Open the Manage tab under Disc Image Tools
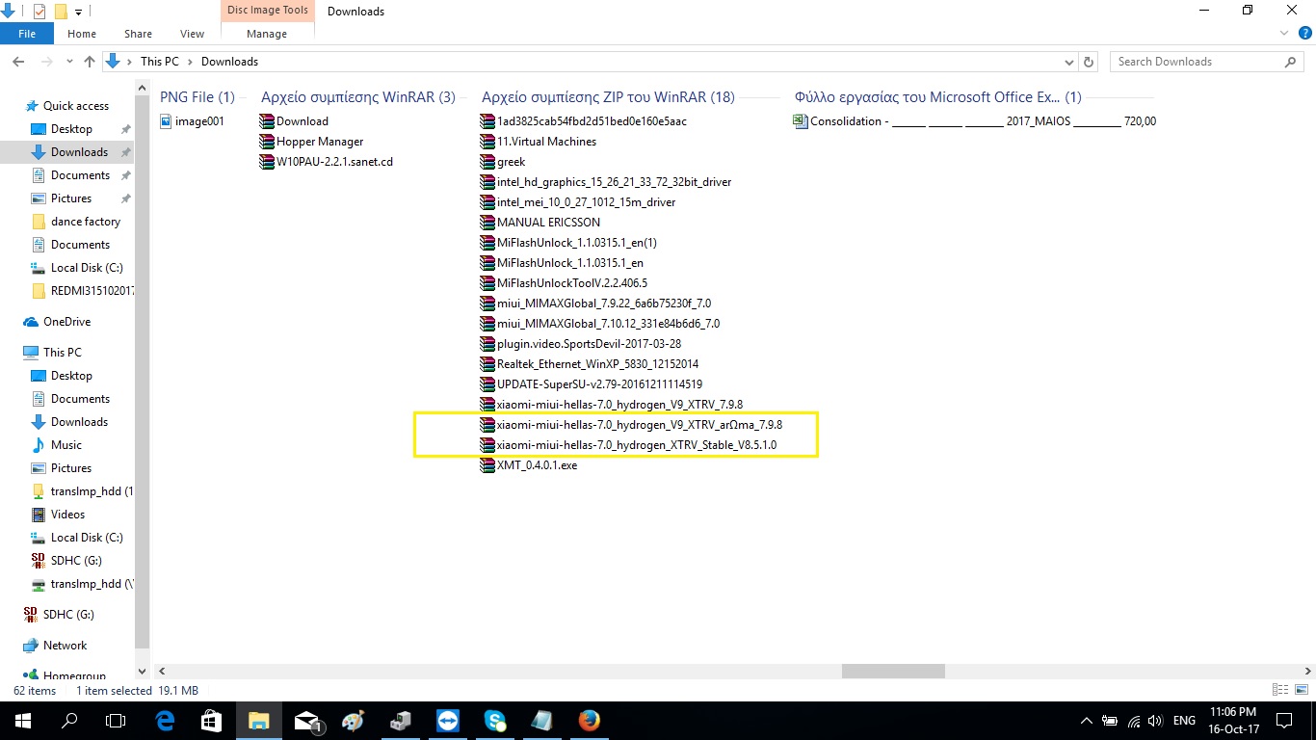Viewport: 1316px width, 740px height. pyautogui.click(x=267, y=34)
